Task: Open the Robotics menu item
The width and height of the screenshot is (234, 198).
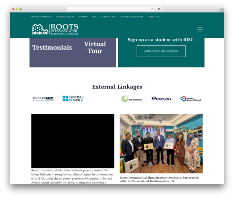Action: (x=154, y=17)
